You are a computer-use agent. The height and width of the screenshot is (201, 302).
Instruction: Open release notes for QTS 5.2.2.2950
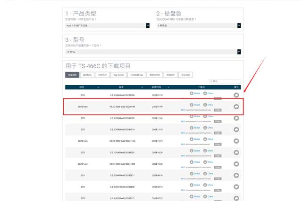pyautogui.click(x=236, y=129)
